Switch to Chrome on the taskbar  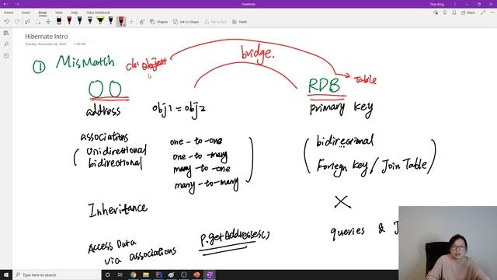coord(133,275)
